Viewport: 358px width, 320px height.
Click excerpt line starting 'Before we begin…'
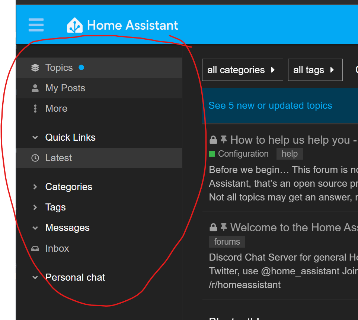pos(283,170)
